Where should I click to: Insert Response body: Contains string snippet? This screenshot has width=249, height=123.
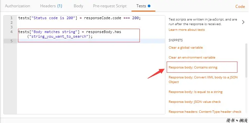point(193,67)
